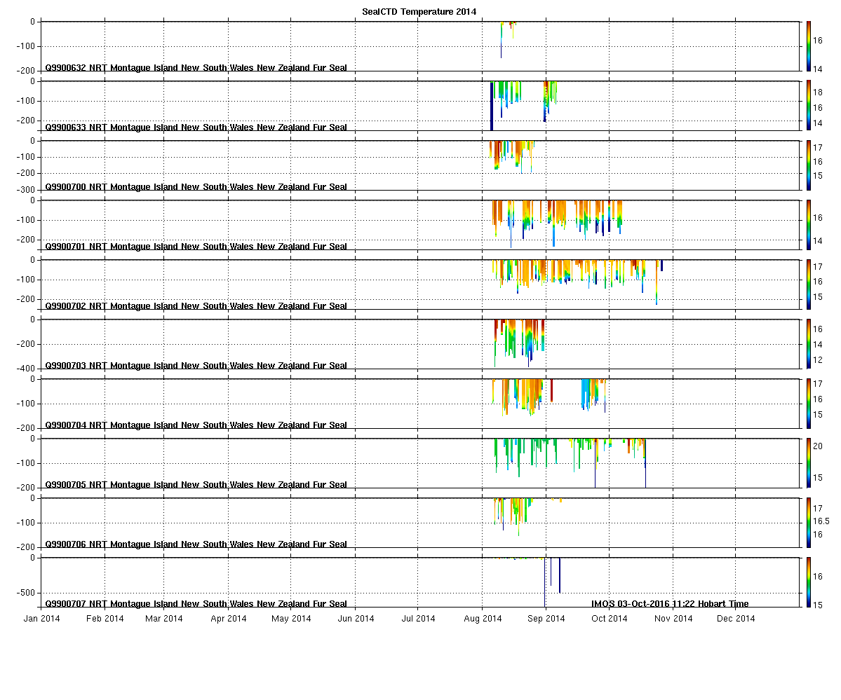Click the Q9900633 Montague Island panel label

point(196,127)
